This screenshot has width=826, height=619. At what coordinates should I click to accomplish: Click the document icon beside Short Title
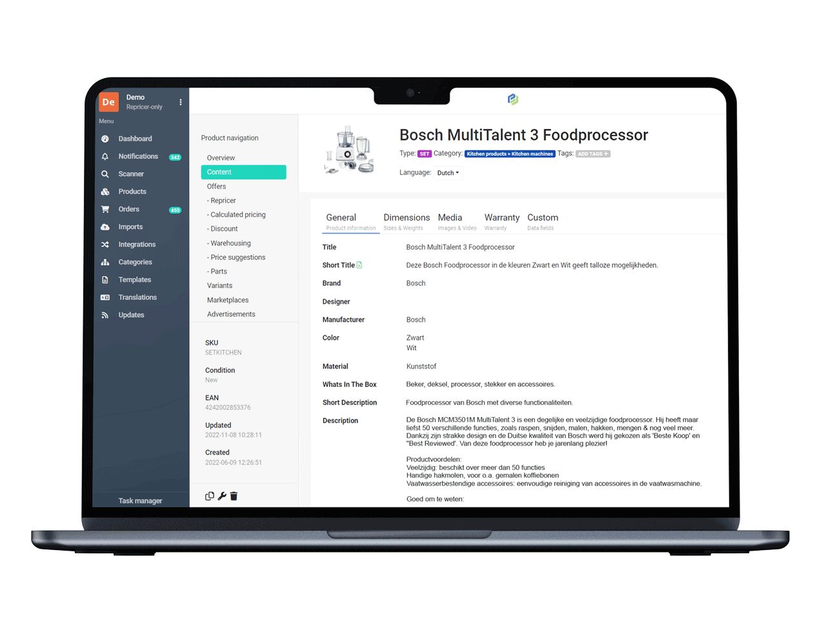[359, 265]
